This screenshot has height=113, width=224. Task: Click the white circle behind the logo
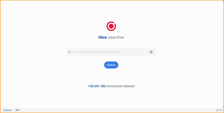[x=111, y=26]
